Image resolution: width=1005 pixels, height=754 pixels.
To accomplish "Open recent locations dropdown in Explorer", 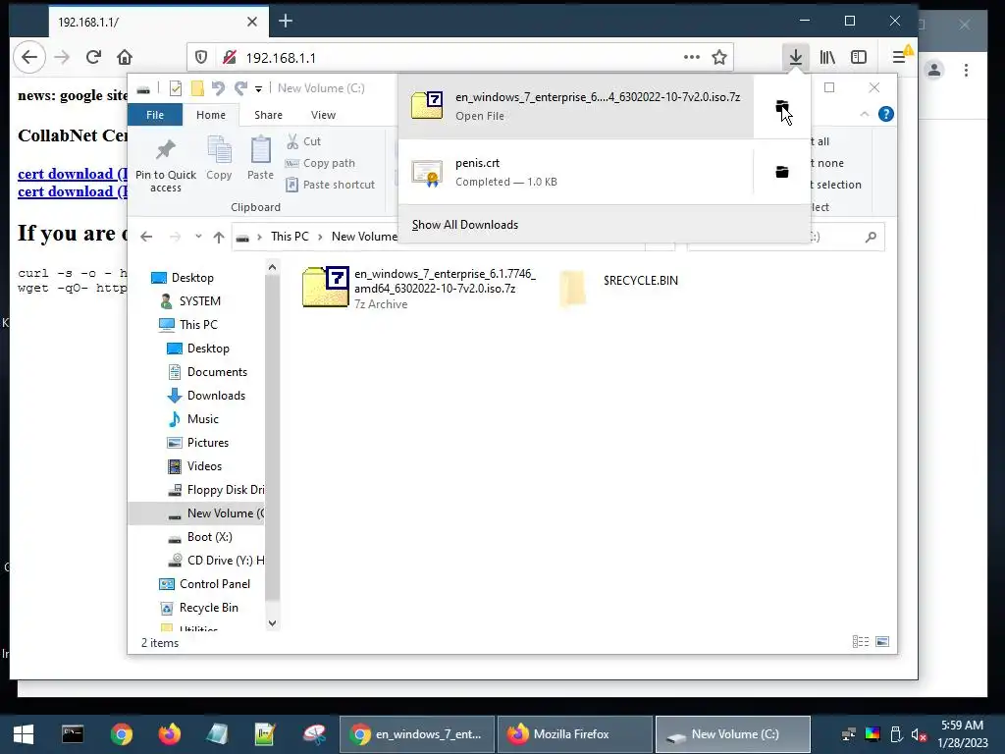I will [x=198, y=237].
